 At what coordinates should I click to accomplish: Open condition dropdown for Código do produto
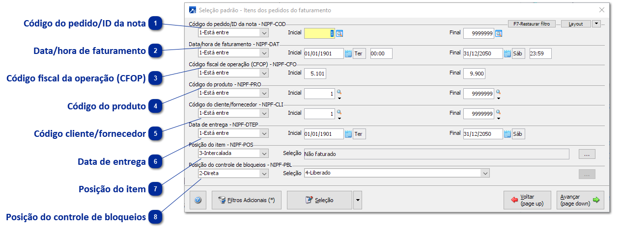pyautogui.click(x=264, y=93)
